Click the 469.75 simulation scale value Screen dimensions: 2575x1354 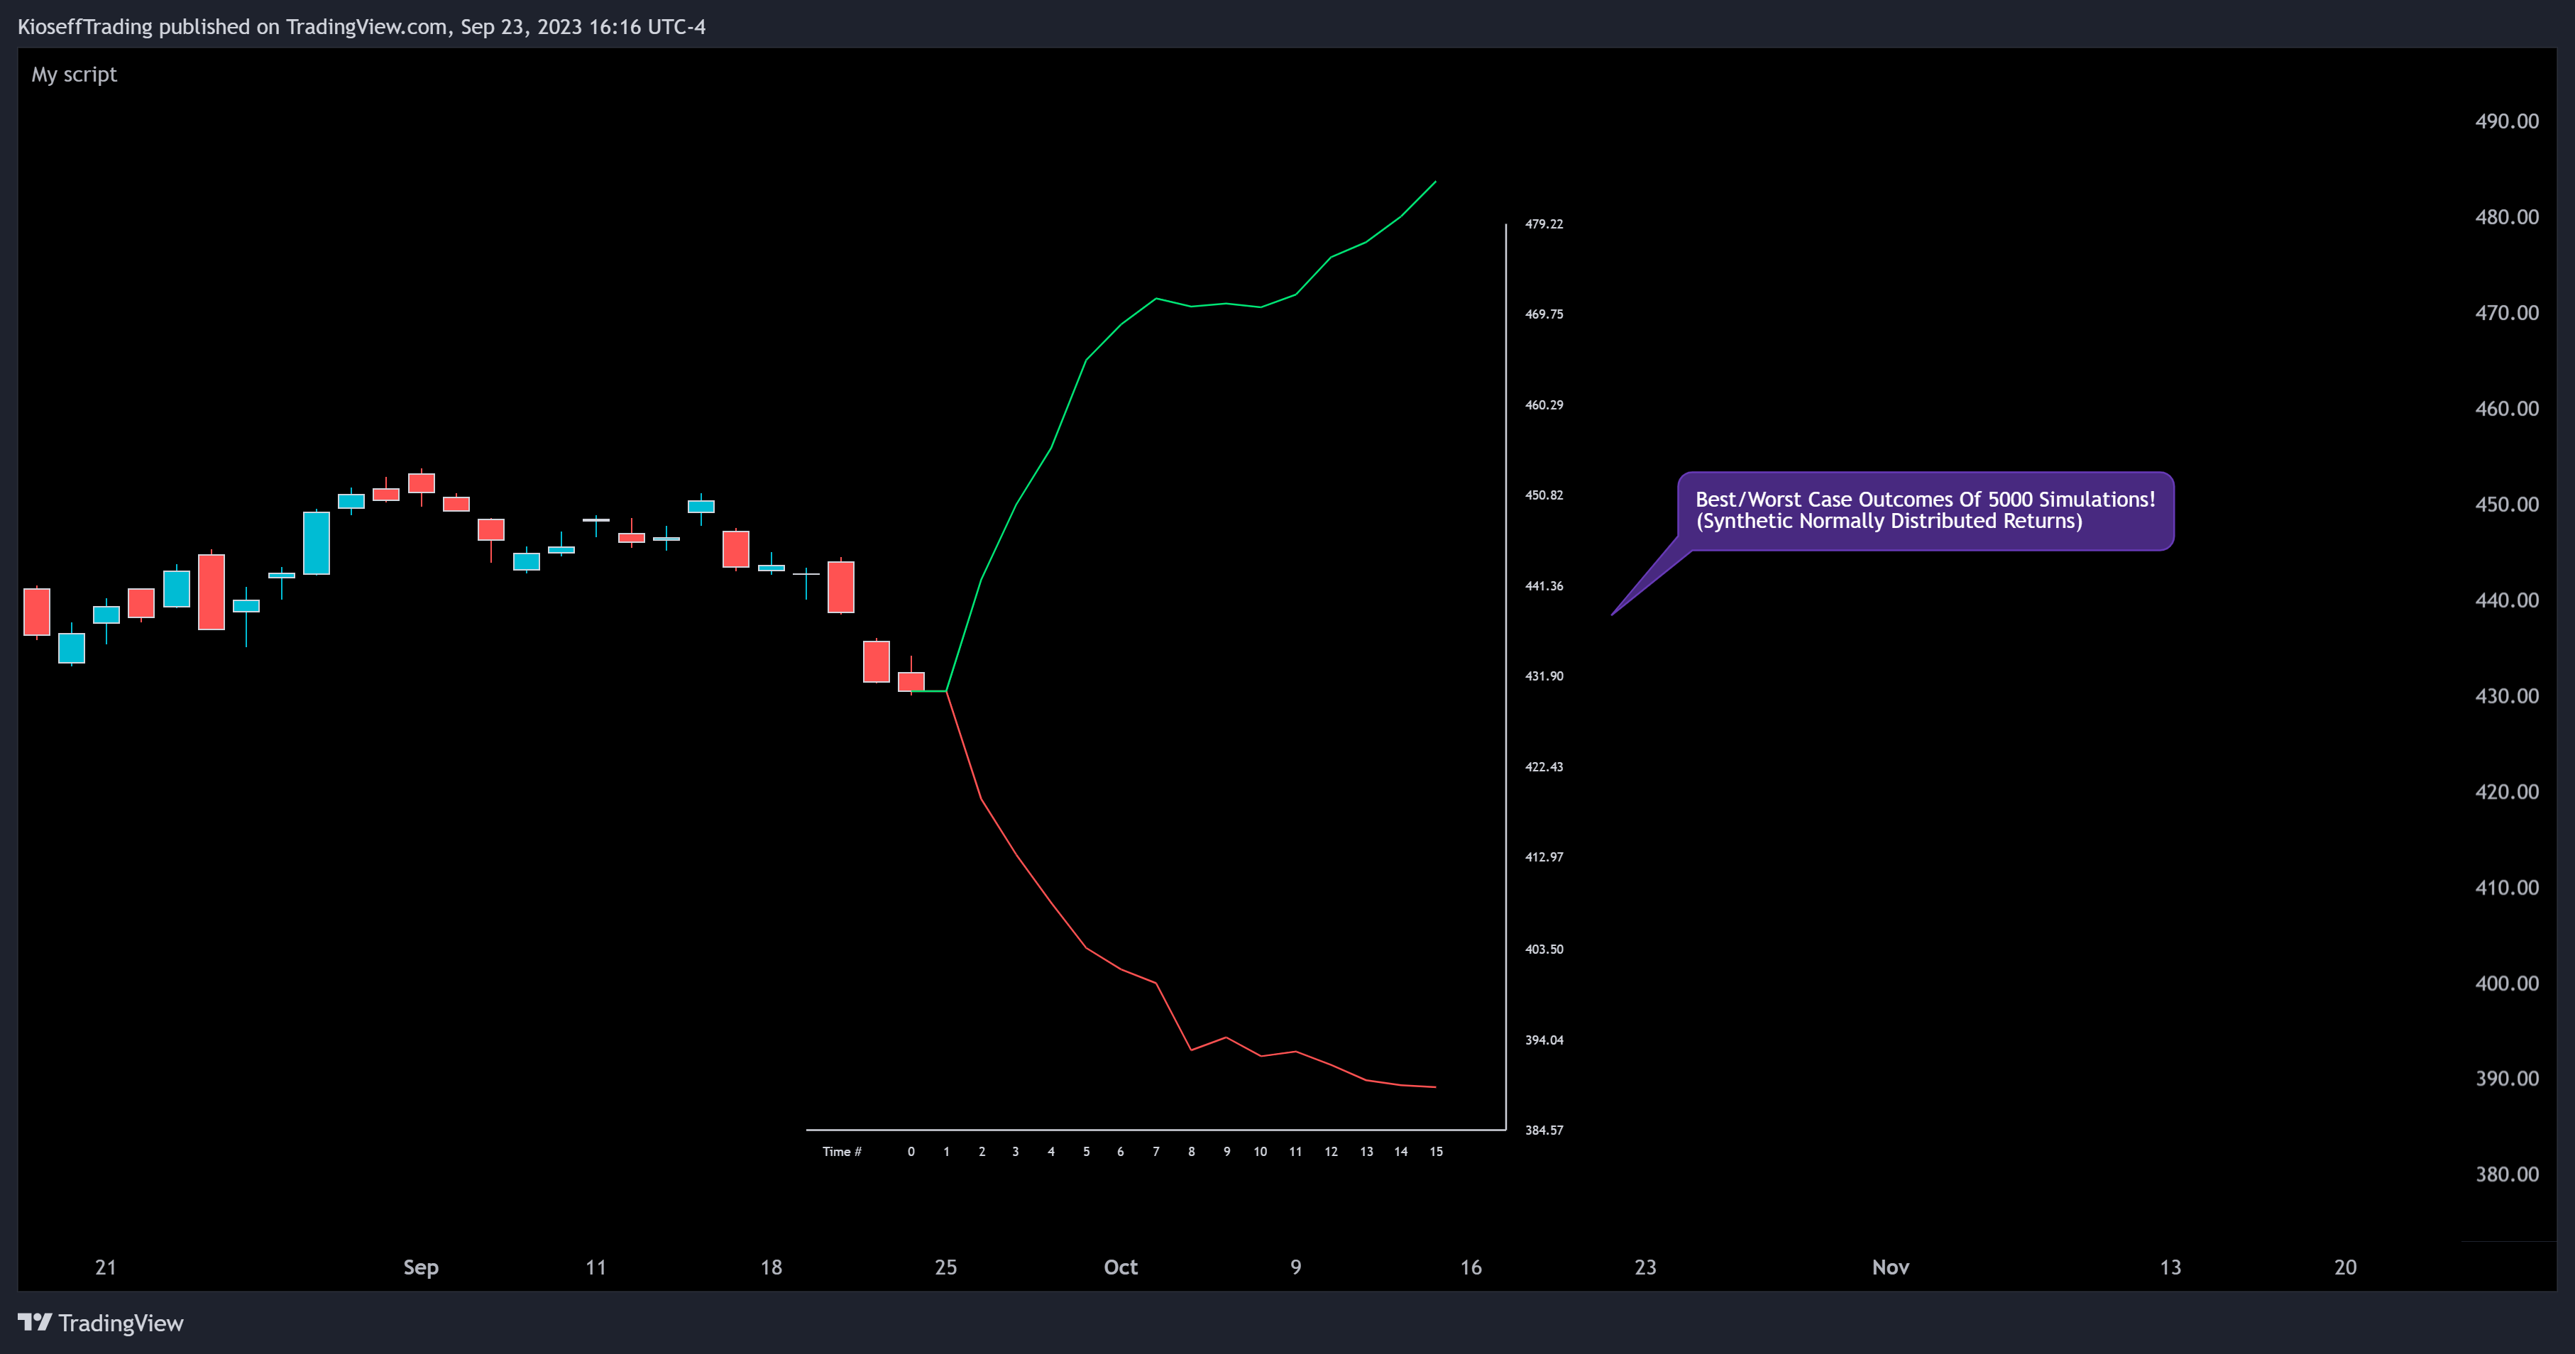tap(1544, 314)
